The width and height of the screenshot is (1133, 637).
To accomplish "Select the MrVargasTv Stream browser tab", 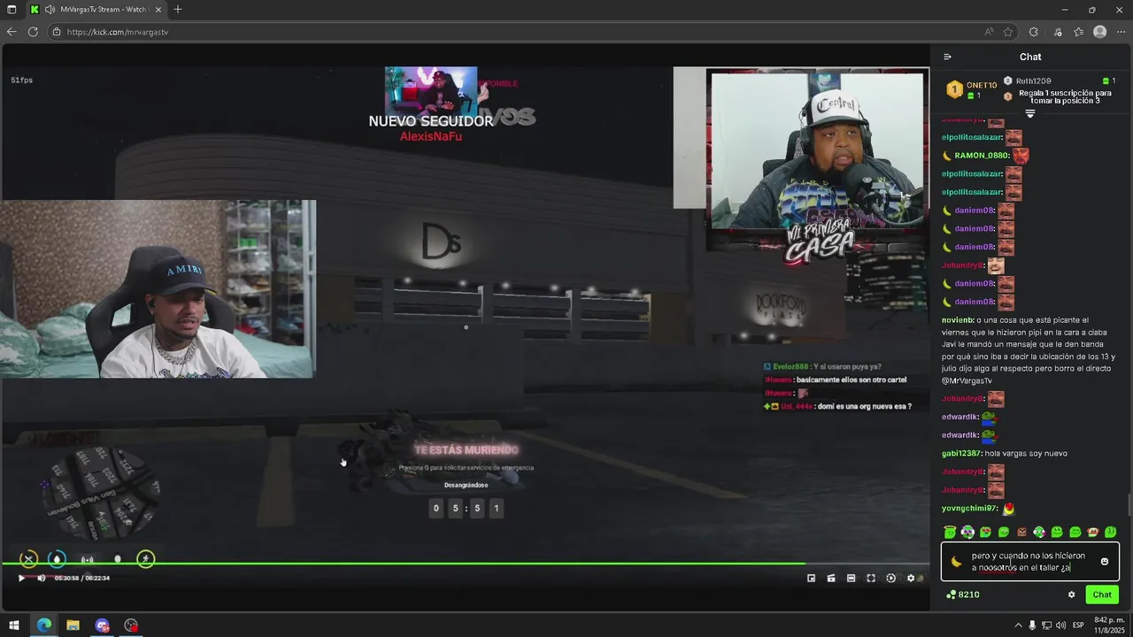I will [x=96, y=10].
